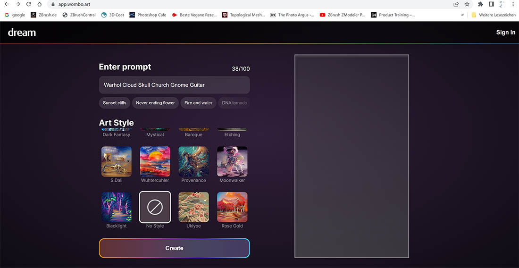This screenshot has width=519, height=268.
Task: Choose the Fire and water suggestion
Action: click(x=198, y=103)
